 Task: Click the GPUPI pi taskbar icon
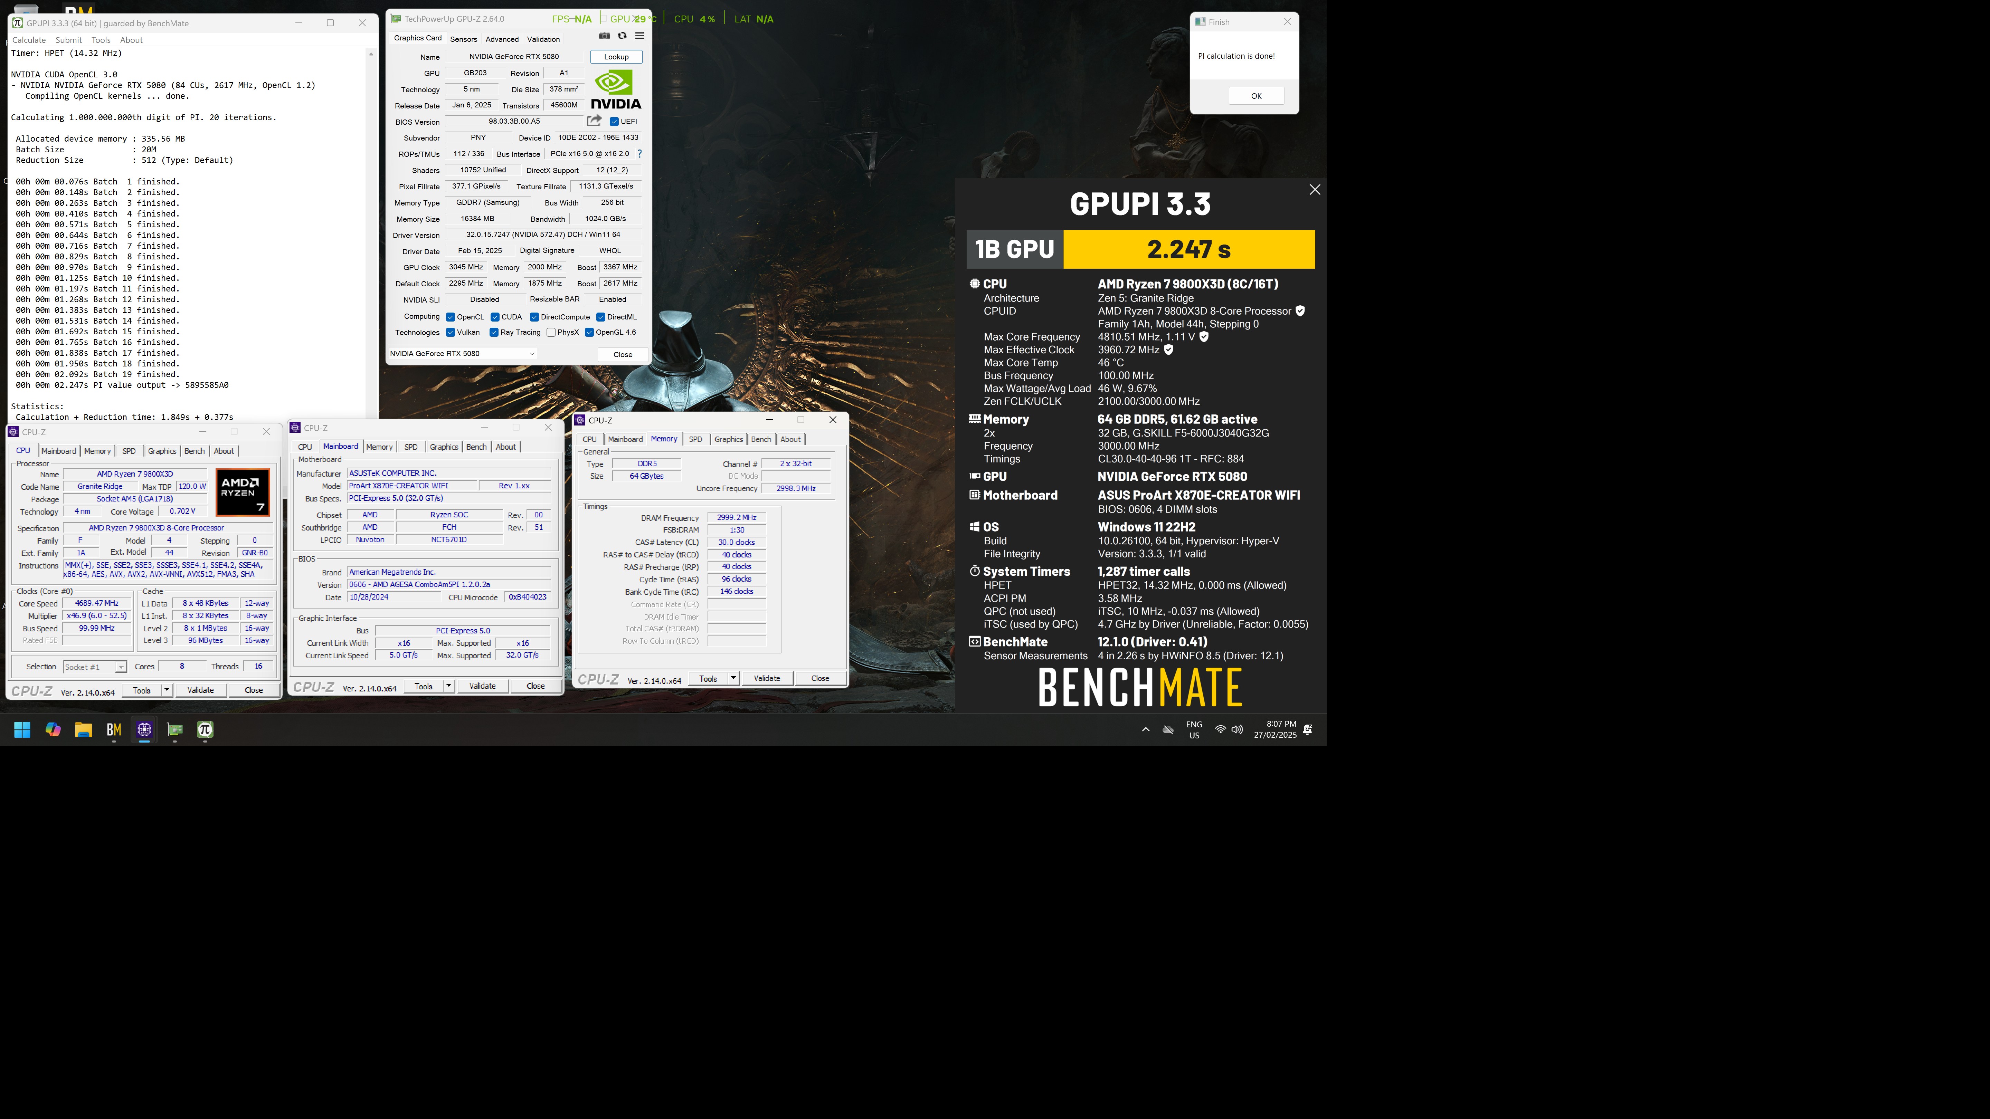tap(205, 729)
